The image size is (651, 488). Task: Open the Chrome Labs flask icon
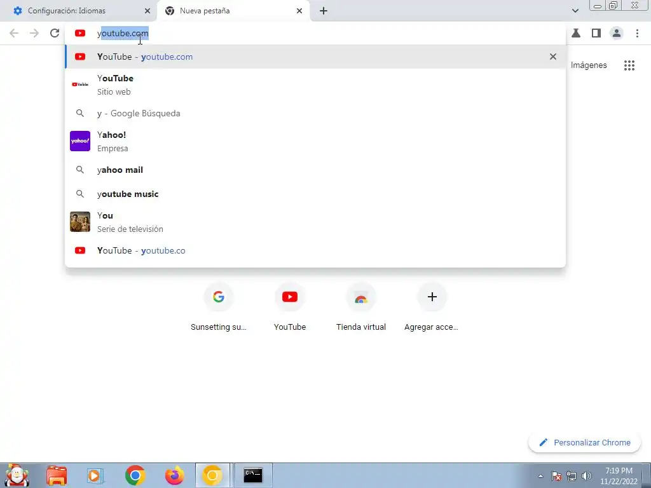pos(576,33)
